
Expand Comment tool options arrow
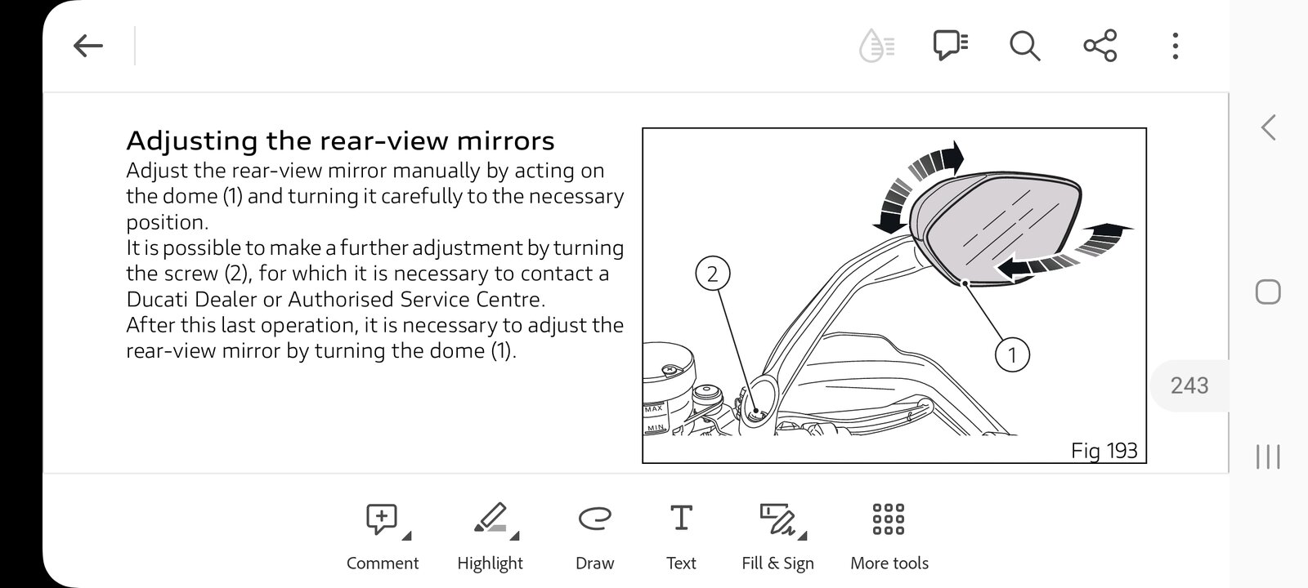coord(407,536)
